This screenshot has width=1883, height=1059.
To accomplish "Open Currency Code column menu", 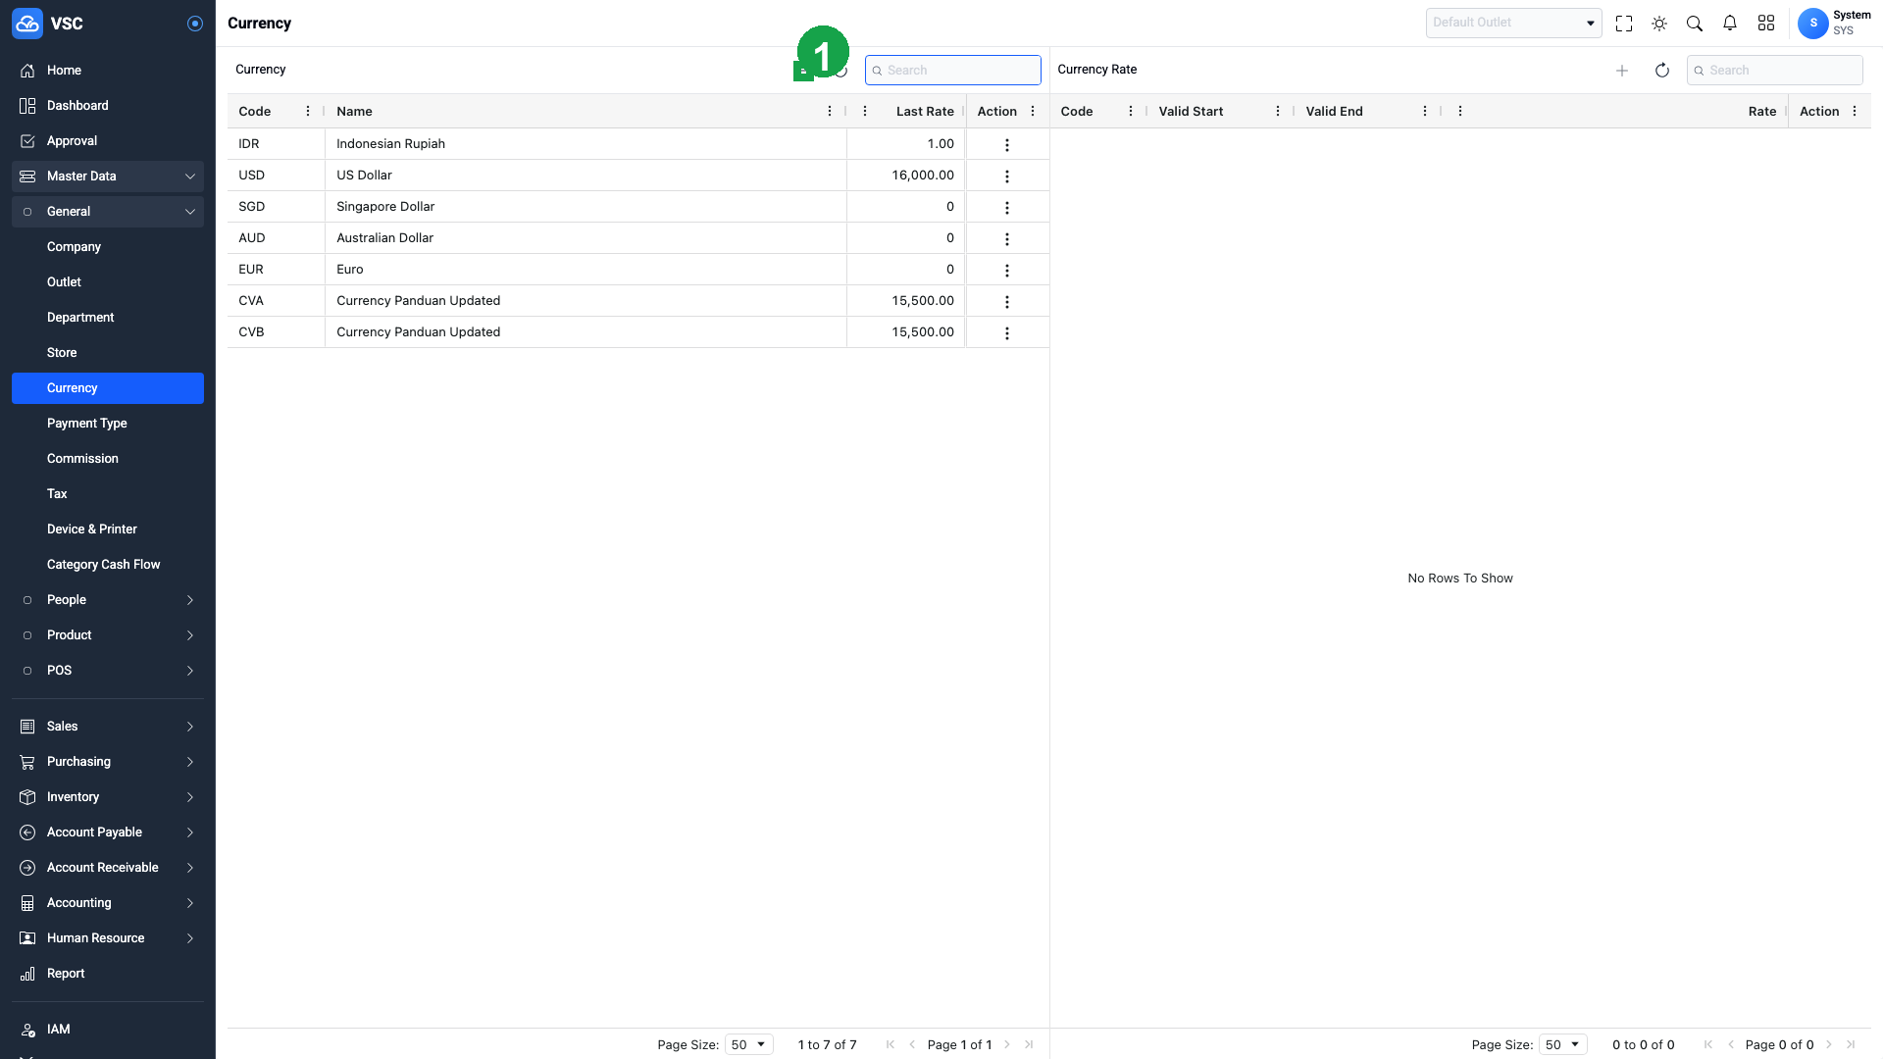I will coord(308,112).
